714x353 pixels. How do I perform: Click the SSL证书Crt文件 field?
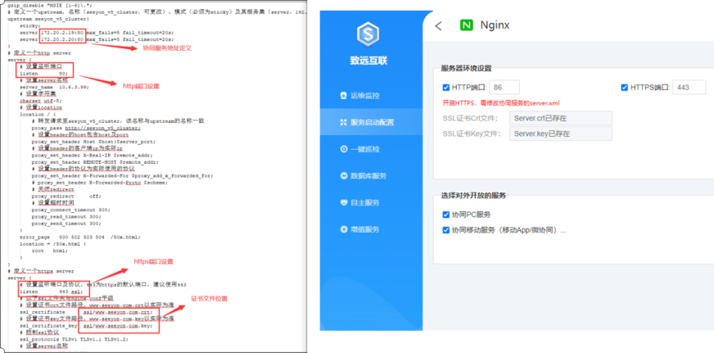pos(561,119)
